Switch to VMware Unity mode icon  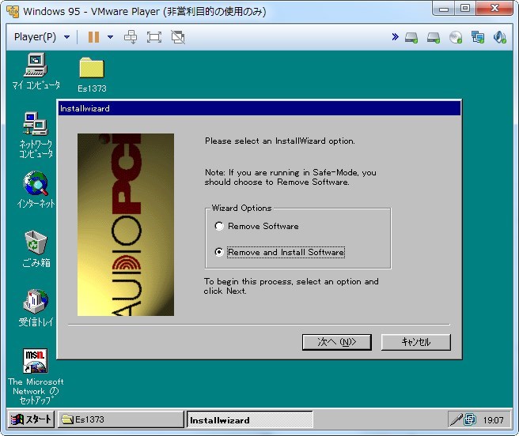point(178,37)
